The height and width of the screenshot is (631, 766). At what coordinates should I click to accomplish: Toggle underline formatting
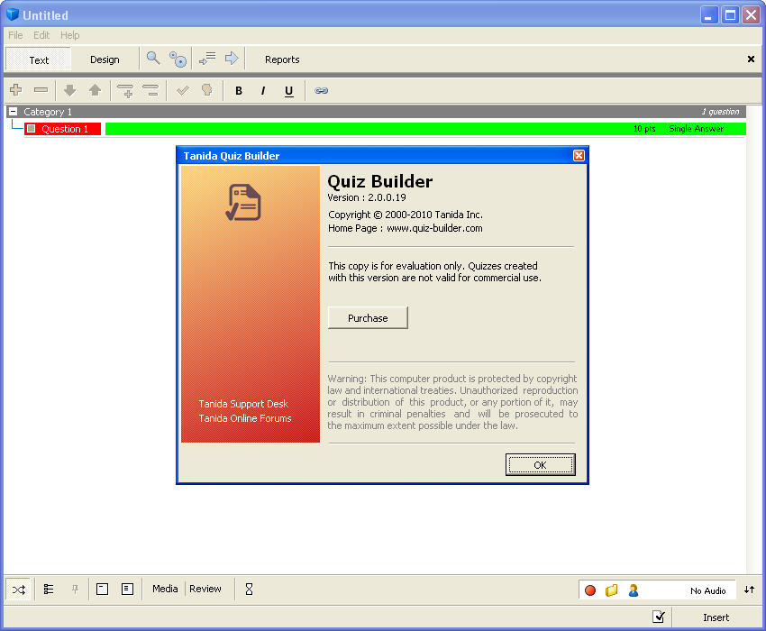coord(288,91)
